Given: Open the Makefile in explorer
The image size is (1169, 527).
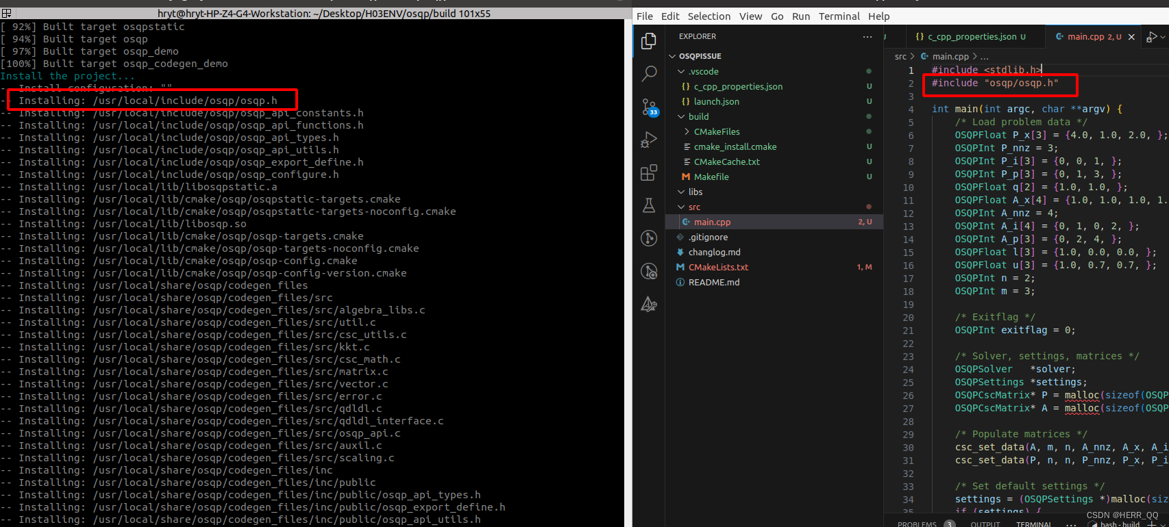Looking at the screenshot, I should pos(774,177).
